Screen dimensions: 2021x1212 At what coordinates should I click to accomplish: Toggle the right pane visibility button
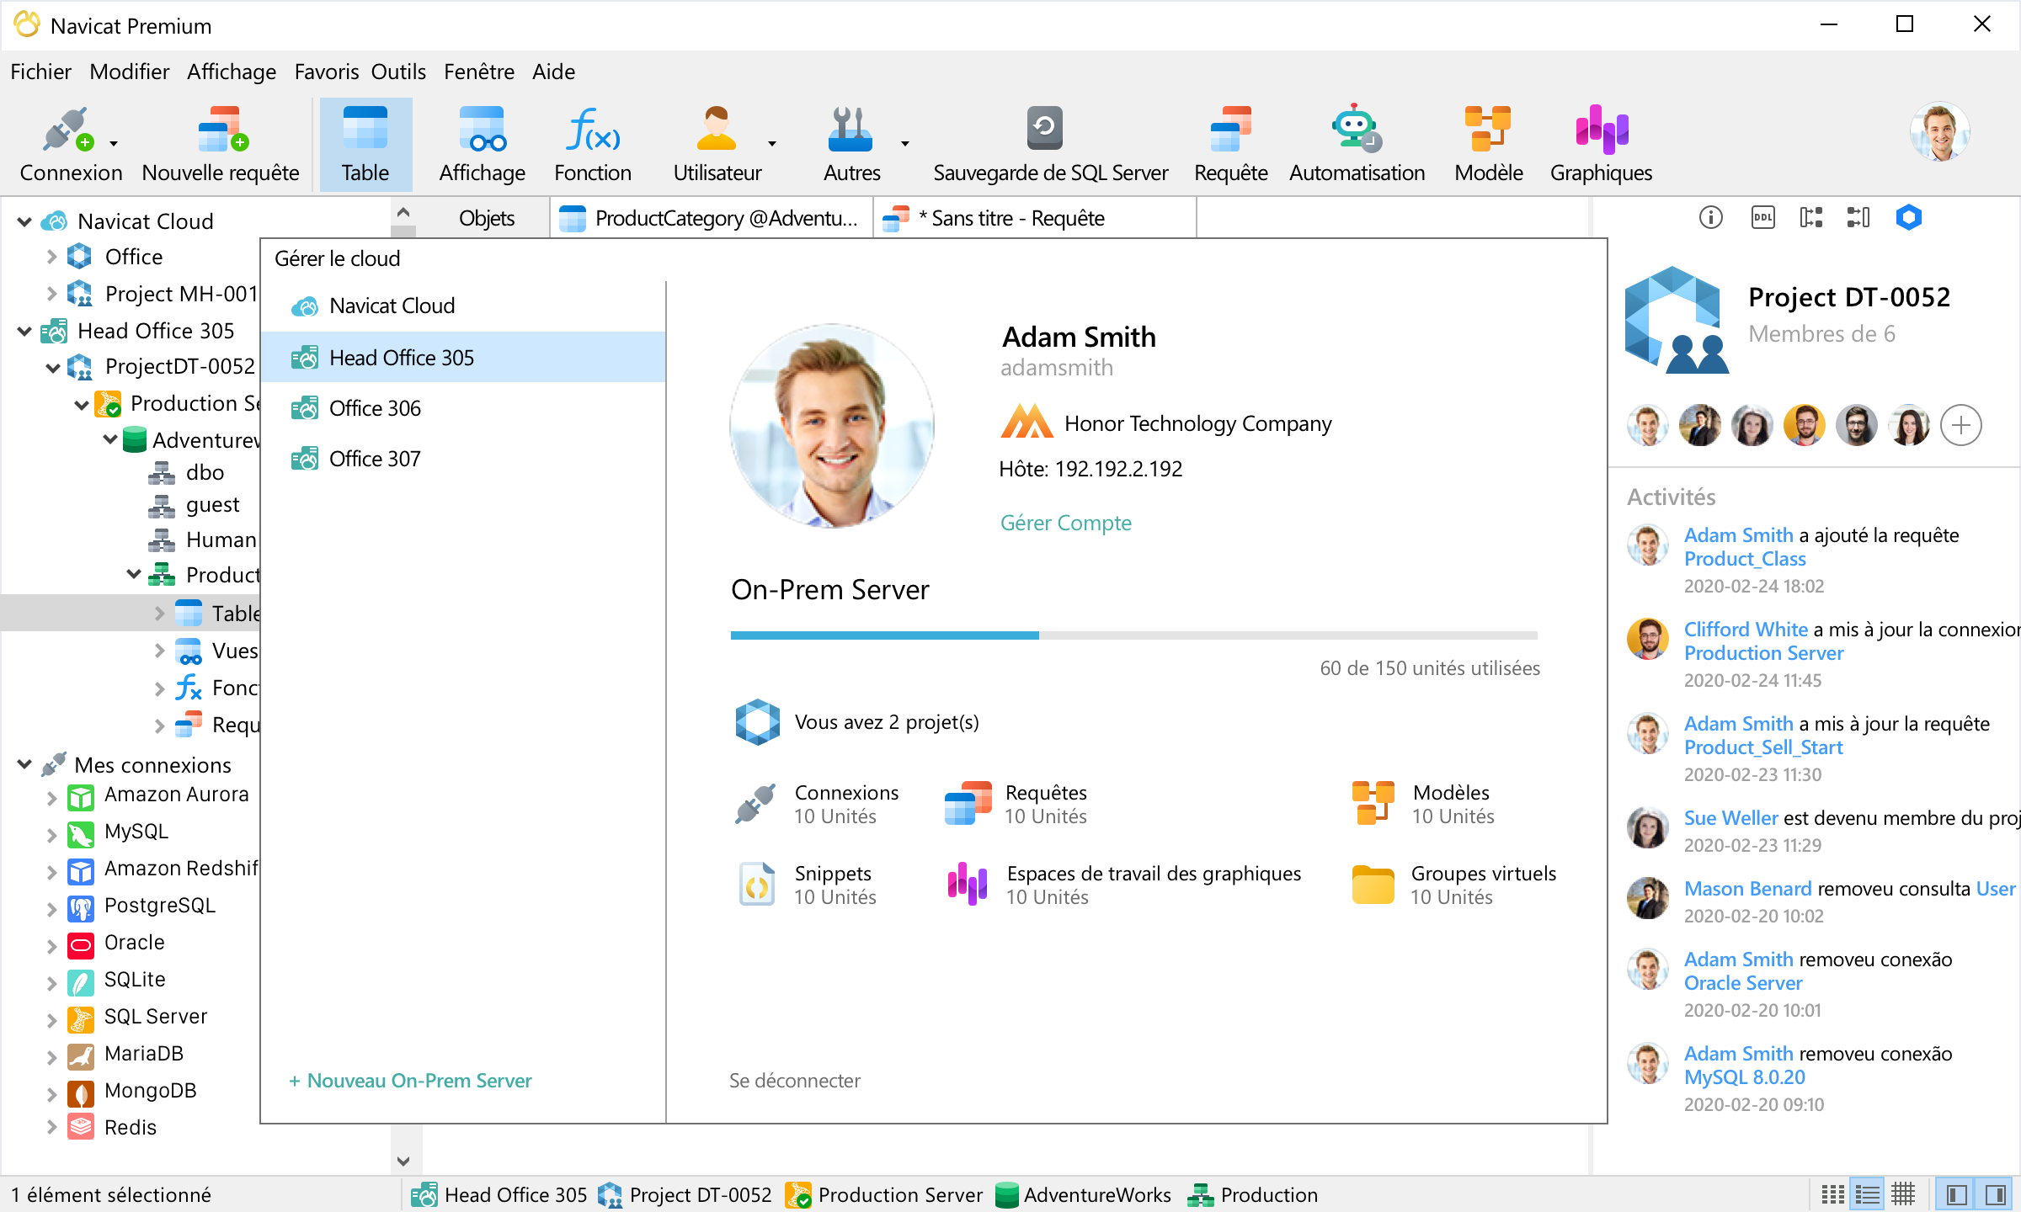1995,1195
